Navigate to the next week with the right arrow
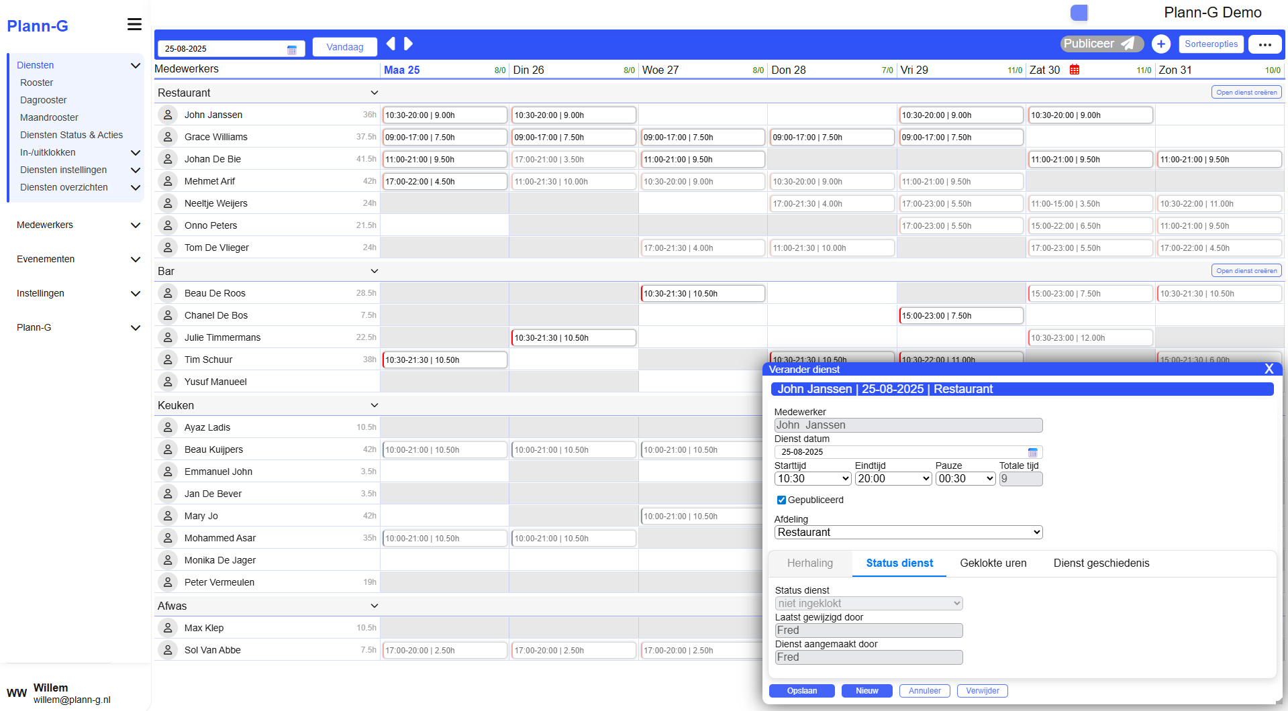The width and height of the screenshot is (1288, 711). click(408, 44)
